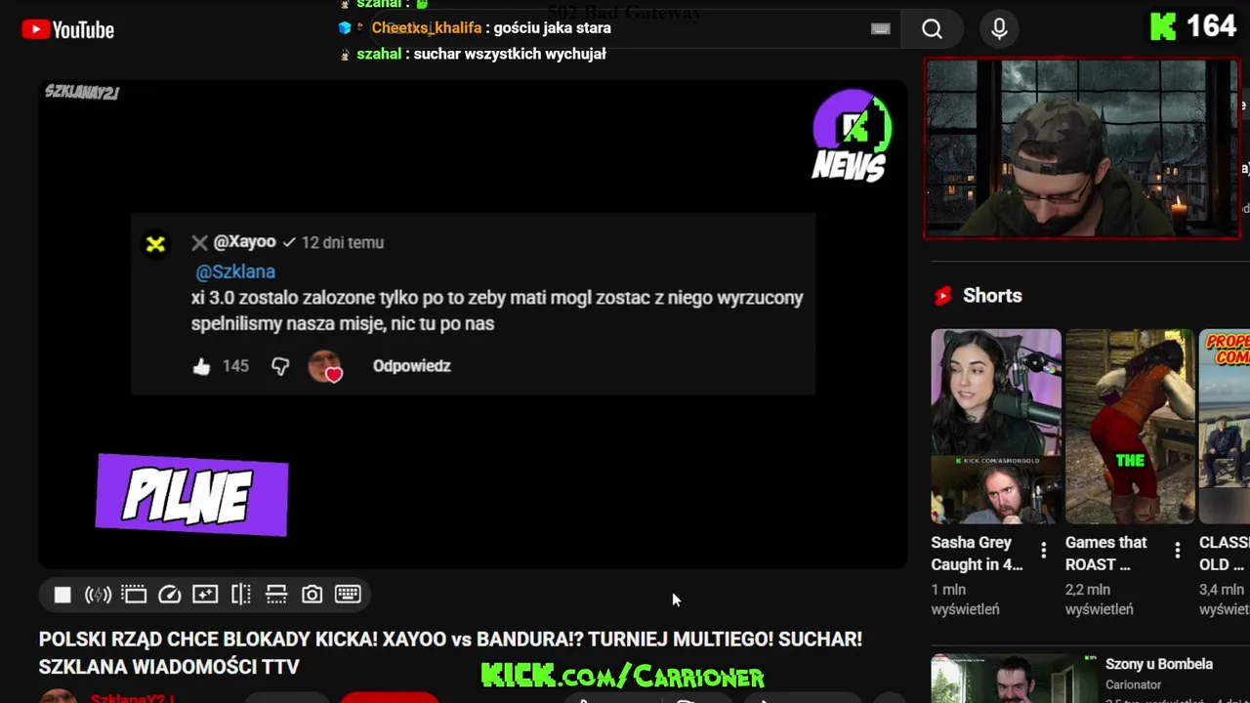Click the vertical flip mirror icon
The height and width of the screenshot is (703, 1250).
click(241, 594)
